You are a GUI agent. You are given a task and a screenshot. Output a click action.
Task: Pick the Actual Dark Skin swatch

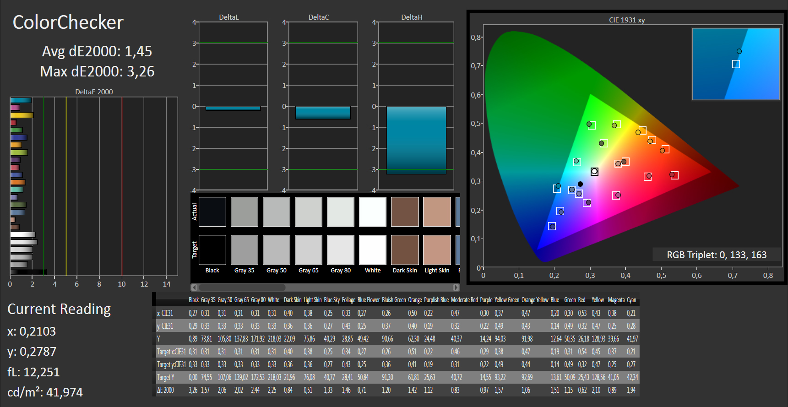click(x=405, y=212)
